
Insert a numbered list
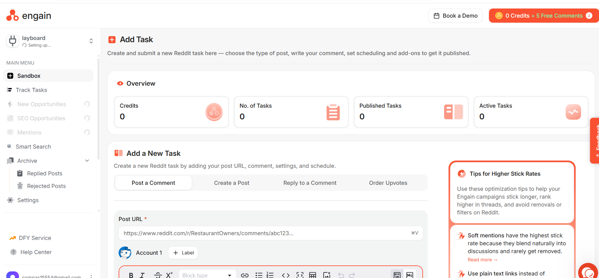[x=270, y=275]
